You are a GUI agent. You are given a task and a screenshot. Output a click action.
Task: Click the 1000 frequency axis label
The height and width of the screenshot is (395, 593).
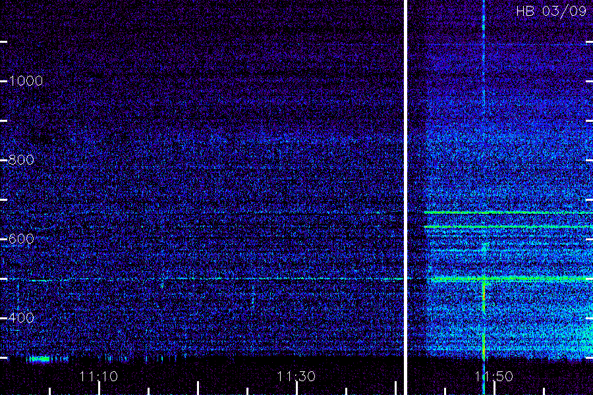click(x=26, y=81)
